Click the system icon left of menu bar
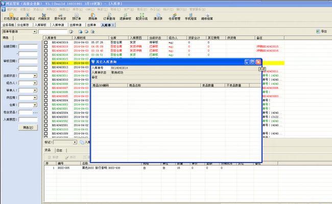This screenshot has width=332, height=204. point(4,9)
